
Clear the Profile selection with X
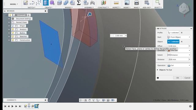click(182, 33)
